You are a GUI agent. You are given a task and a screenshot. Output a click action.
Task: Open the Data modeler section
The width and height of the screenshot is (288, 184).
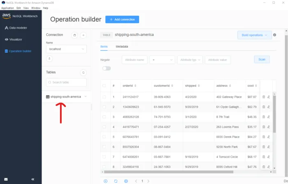point(16,28)
